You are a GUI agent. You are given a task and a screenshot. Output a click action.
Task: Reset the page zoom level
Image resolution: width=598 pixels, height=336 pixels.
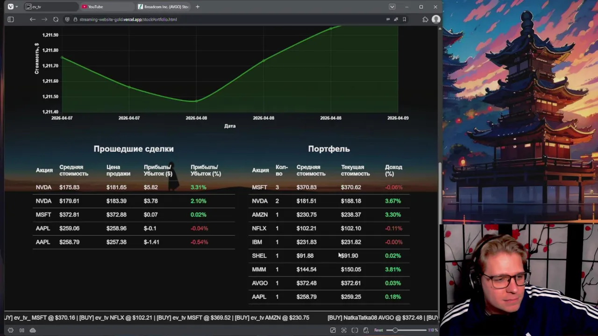(378, 330)
